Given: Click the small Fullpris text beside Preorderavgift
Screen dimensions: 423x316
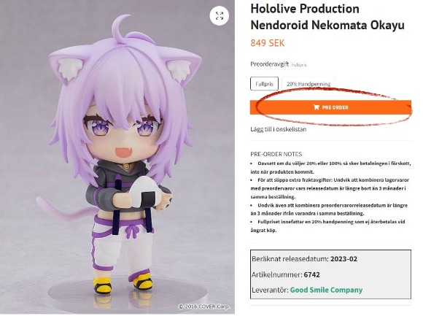Looking at the screenshot, I should pos(299,65).
